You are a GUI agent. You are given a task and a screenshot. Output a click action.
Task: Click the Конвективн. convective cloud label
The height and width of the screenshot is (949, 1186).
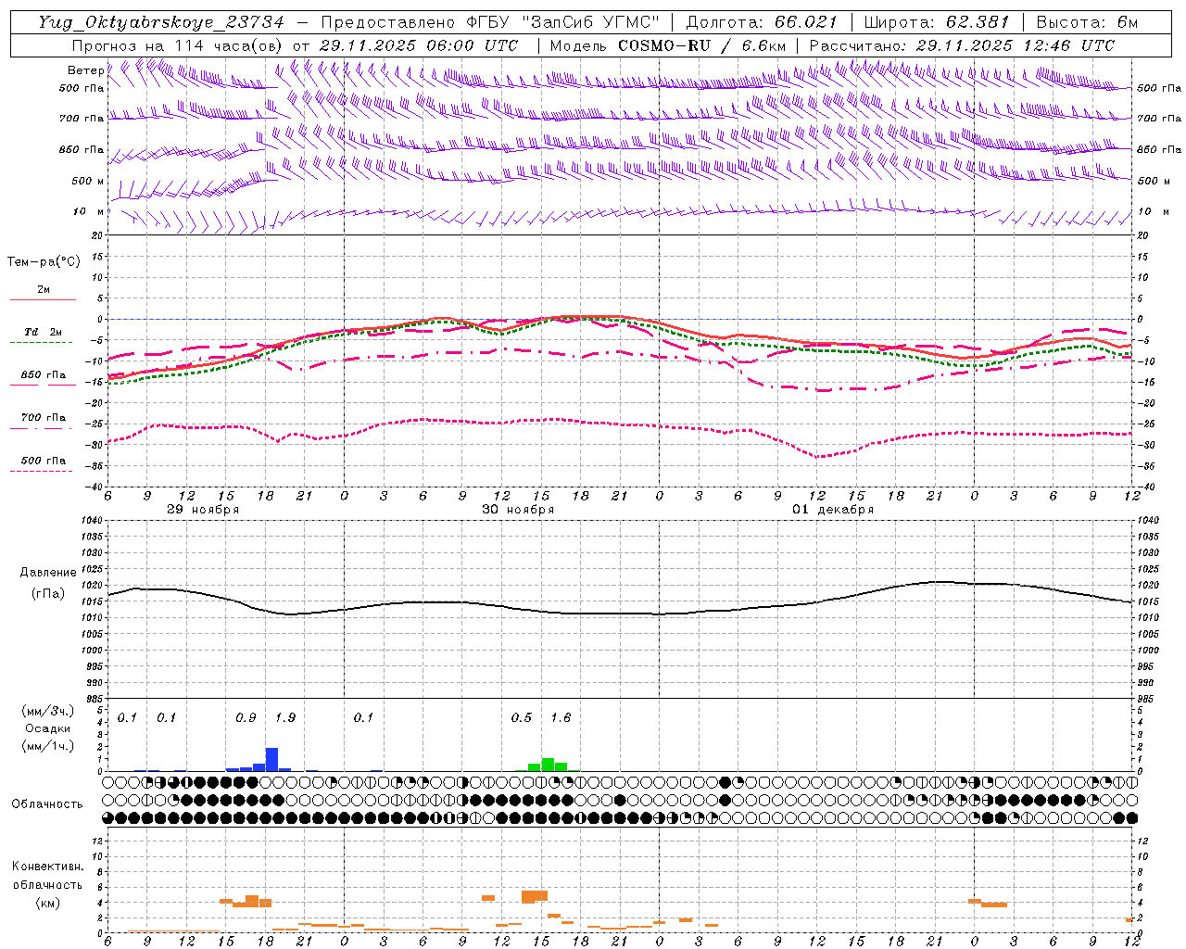click(48, 867)
